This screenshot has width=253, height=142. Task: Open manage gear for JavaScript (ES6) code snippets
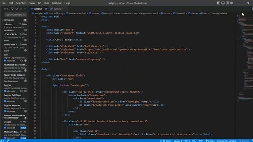click(x=25, y=71)
